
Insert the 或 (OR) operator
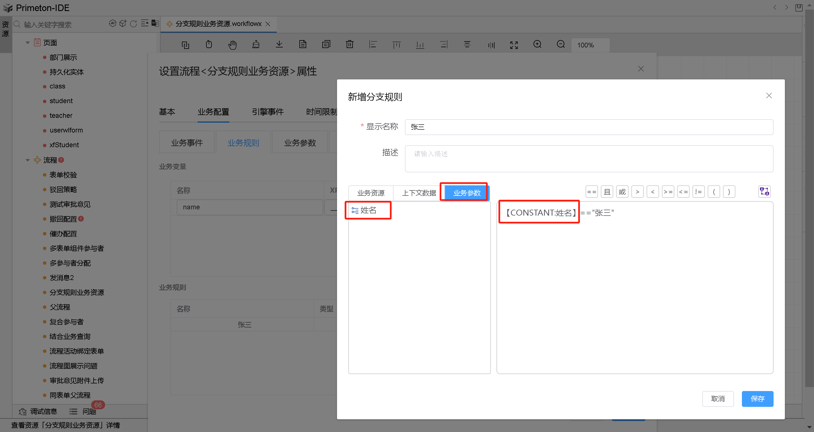622,192
